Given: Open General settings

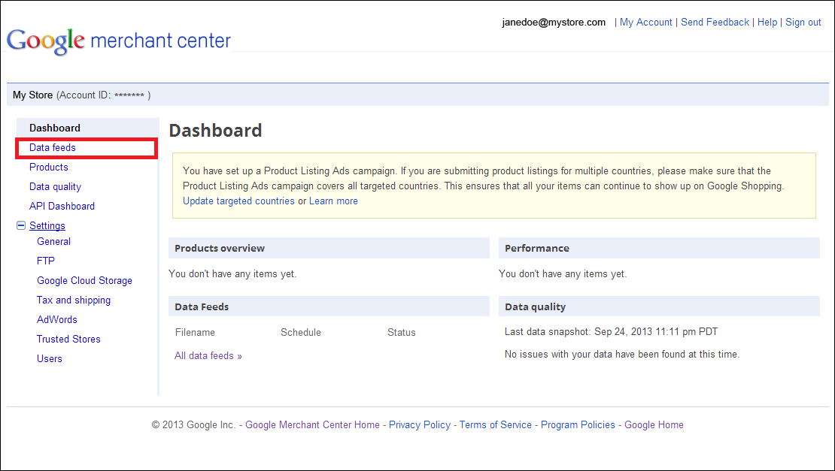Looking at the screenshot, I should click(x=53, y=242).
